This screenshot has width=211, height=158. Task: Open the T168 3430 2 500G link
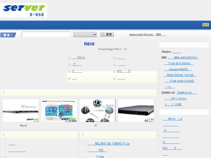click(x=179, y=81)
